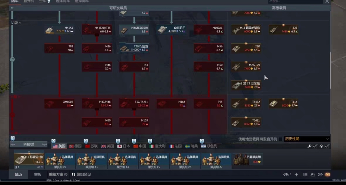Screen dimensions: 346x185
Task: Click 招募乘员组 recruit crew slot
Action: pyautogui.click(x=248, y=159)
